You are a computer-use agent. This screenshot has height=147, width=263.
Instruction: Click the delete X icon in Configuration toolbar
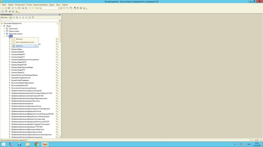(x=20, y=17)
